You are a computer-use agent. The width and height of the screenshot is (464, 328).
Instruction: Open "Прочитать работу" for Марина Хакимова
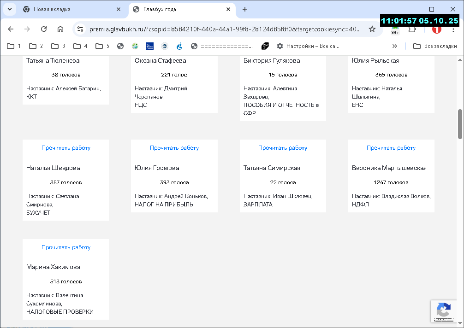(x=66, y=247)
